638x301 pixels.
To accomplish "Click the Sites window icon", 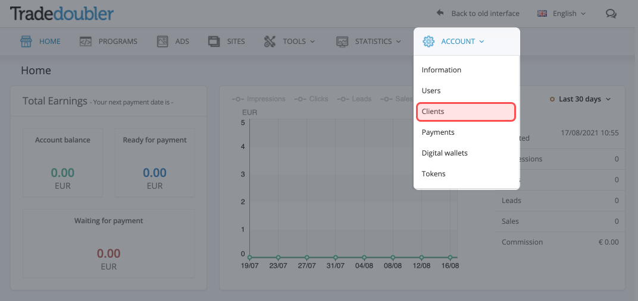I will click(214, 42).
